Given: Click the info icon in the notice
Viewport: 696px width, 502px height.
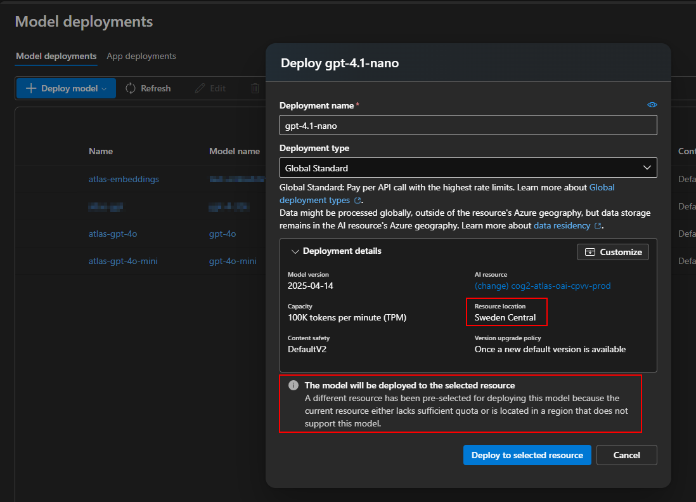Looking at the screenshot, I should point(293,385).
